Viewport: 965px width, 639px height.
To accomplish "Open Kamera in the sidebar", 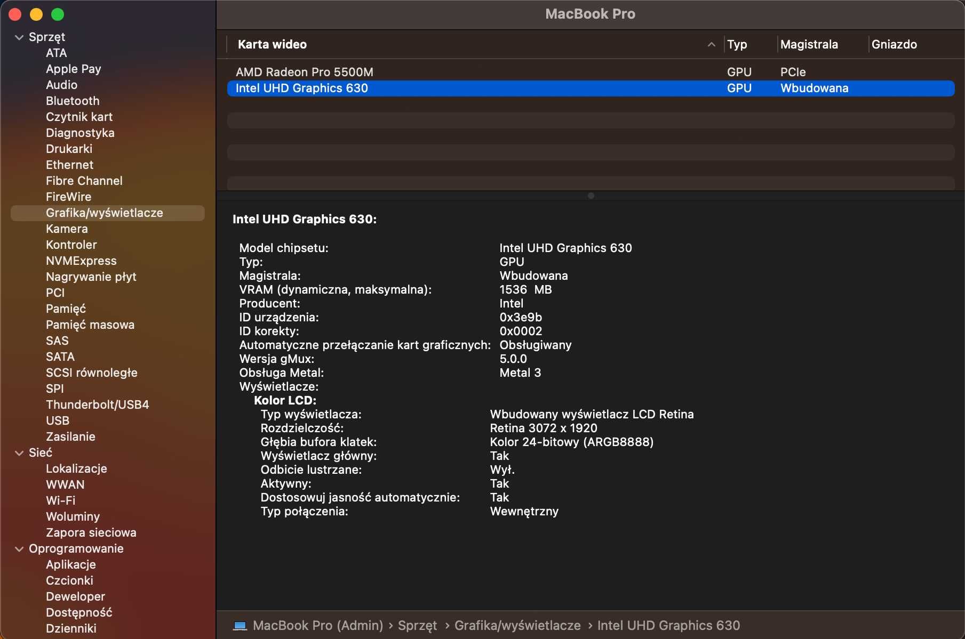I will pos(67,229).
